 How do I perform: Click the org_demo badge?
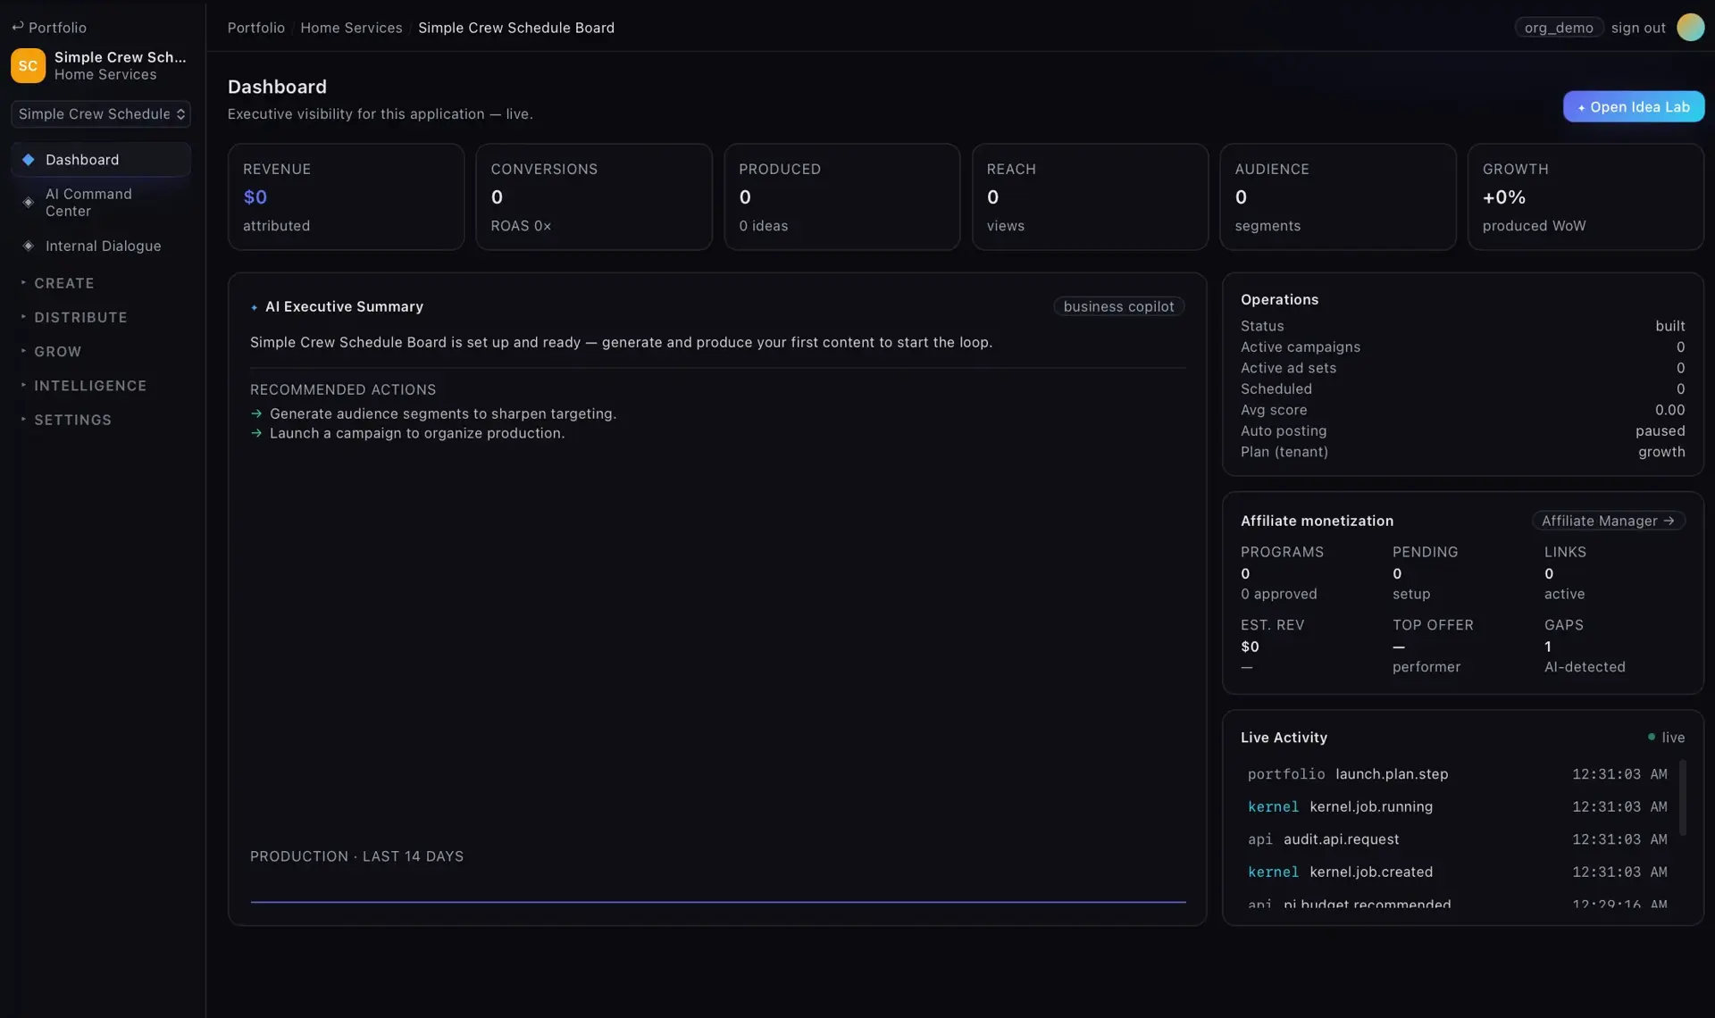(x=1559, y=28)
